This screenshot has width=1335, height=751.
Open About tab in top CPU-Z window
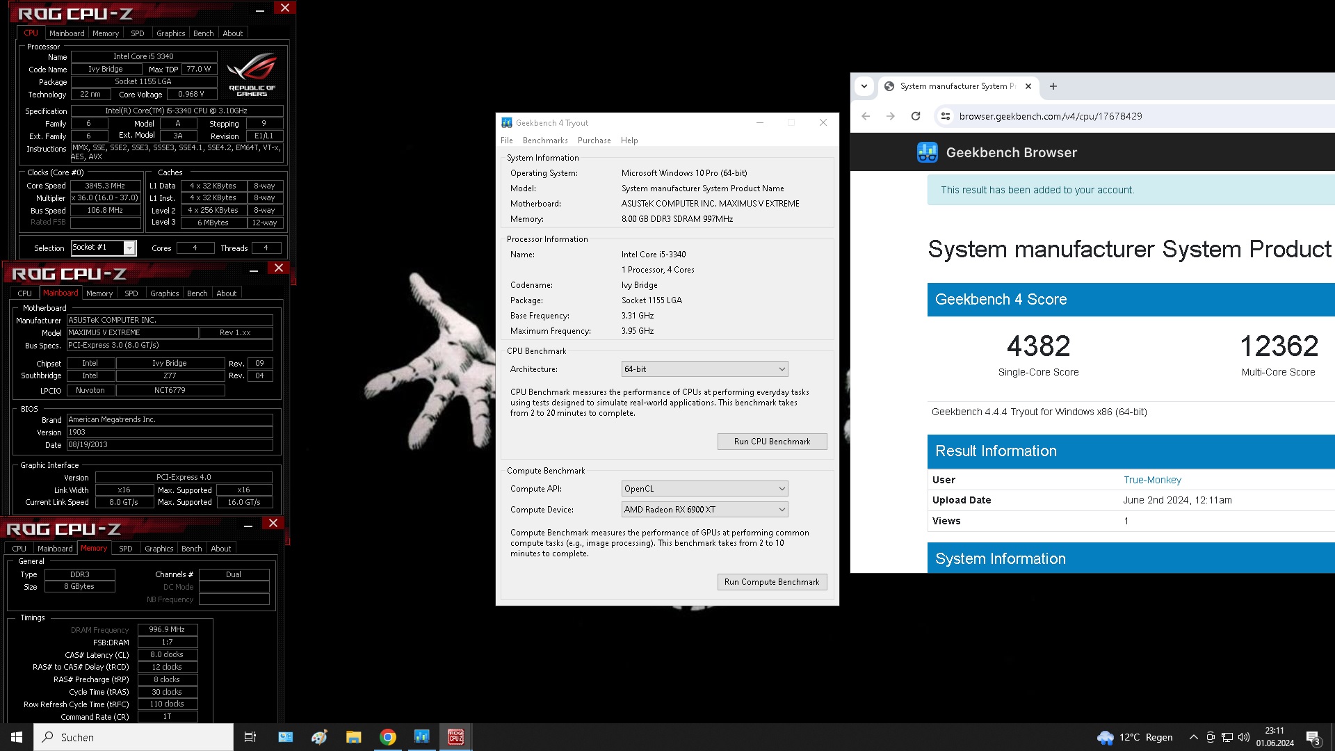pos(233,33)
